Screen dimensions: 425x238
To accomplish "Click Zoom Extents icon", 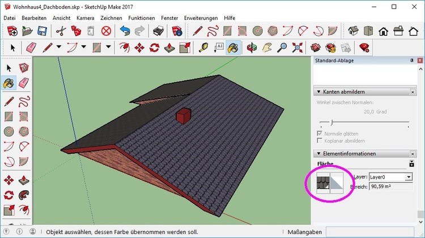I will click(x=297, y=47).
